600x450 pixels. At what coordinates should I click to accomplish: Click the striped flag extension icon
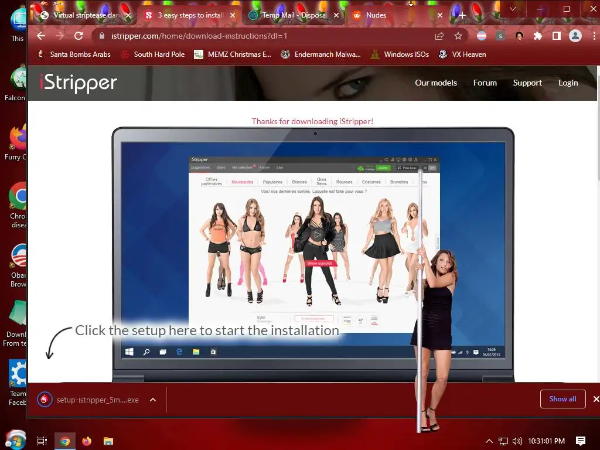click(x=482, y=36)
